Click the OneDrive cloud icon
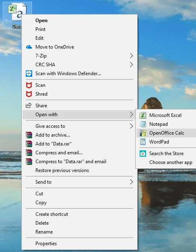196x252 pixels. pos(29,47)
